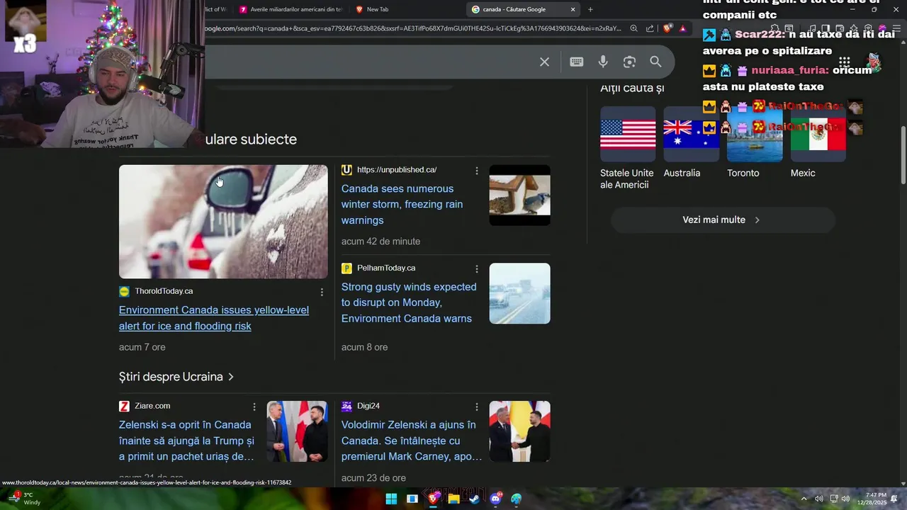This screenshot has width=907, height=510.
Task: Click the Ziare.com source label
Action: point(152,406)
